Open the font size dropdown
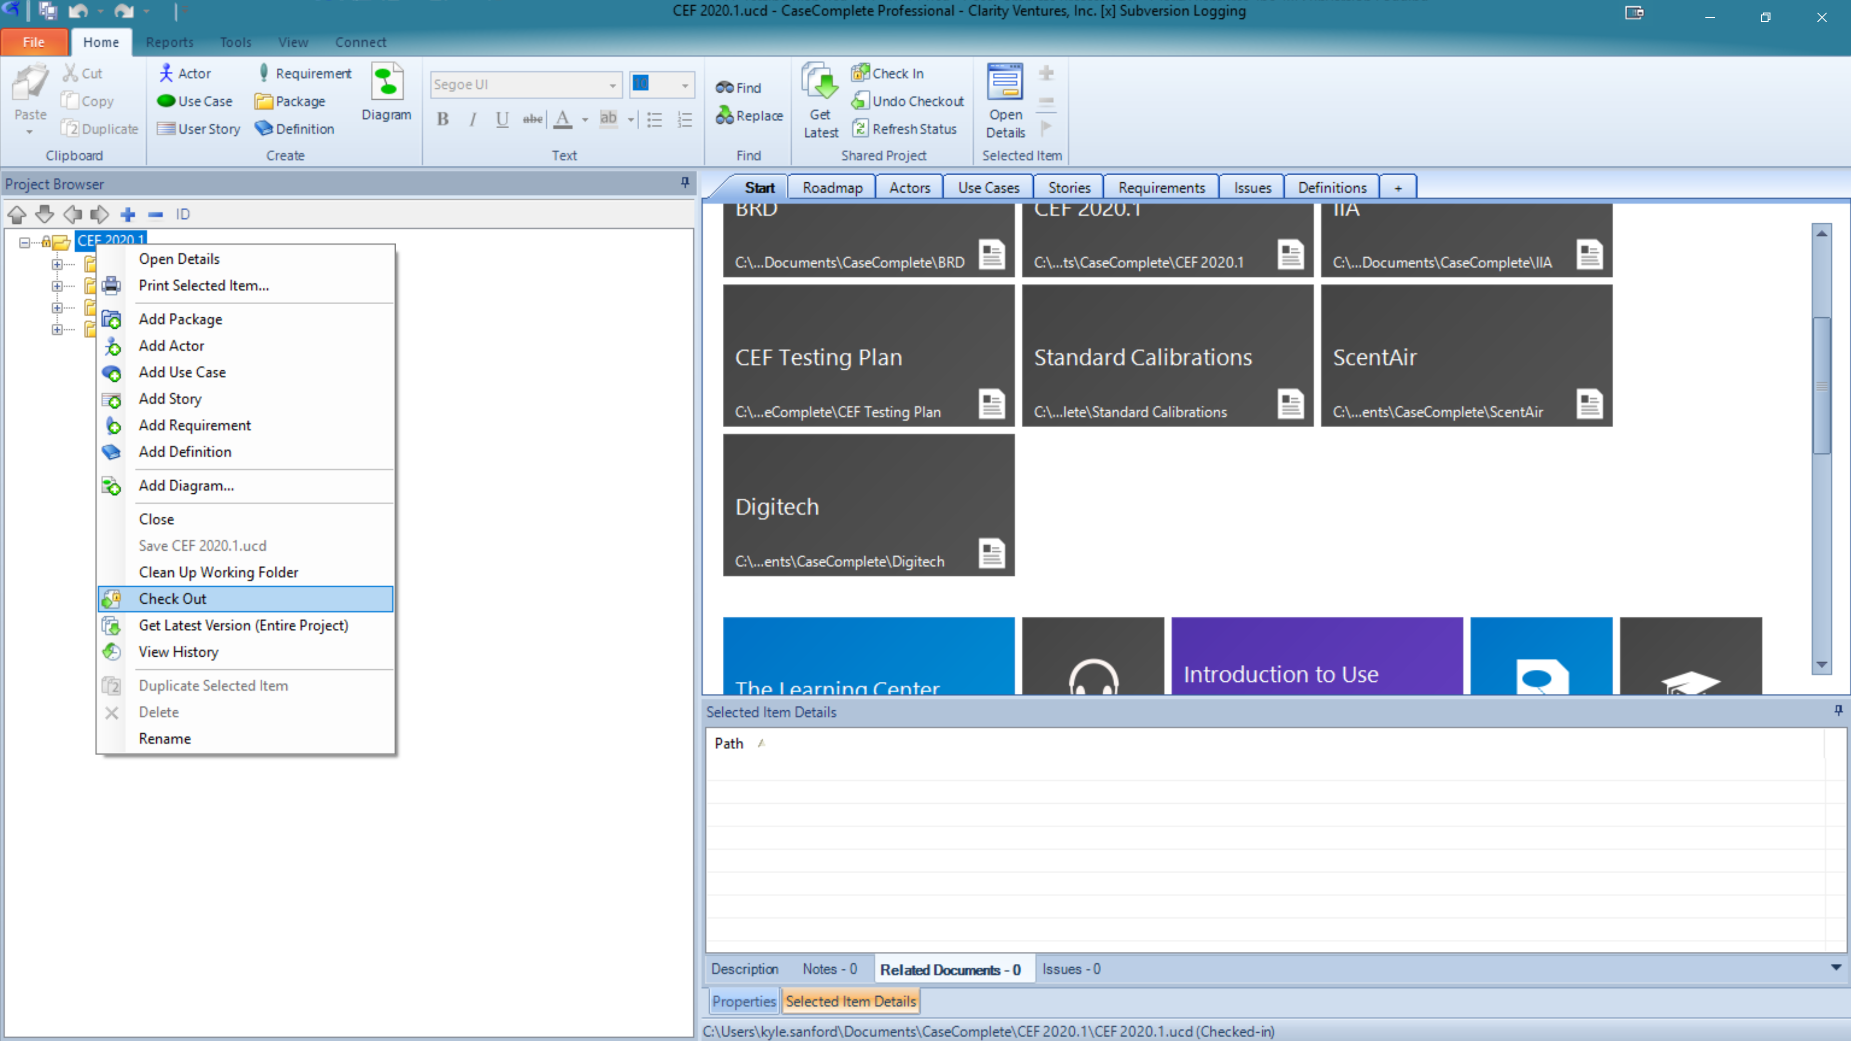 point(685,85)
